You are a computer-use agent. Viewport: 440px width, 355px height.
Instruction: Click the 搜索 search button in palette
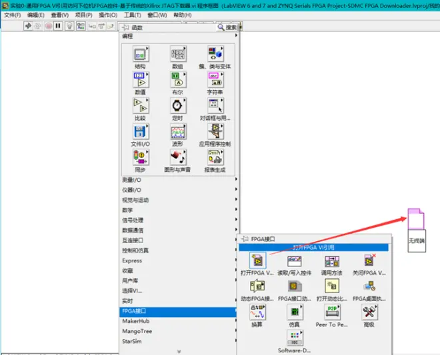pos(227,27)
